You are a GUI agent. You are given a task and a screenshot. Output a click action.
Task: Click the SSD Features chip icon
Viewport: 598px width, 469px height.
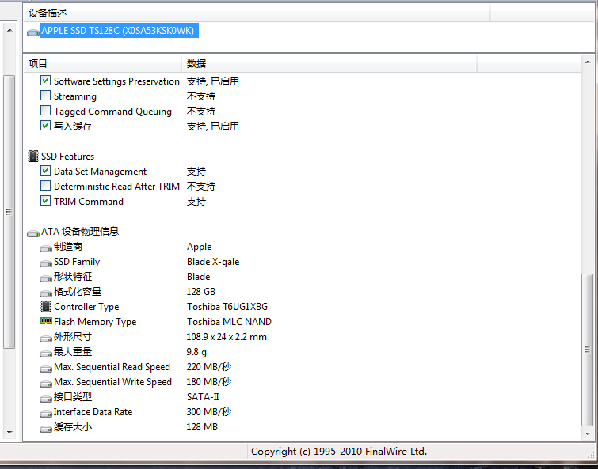tap(33, 156)
